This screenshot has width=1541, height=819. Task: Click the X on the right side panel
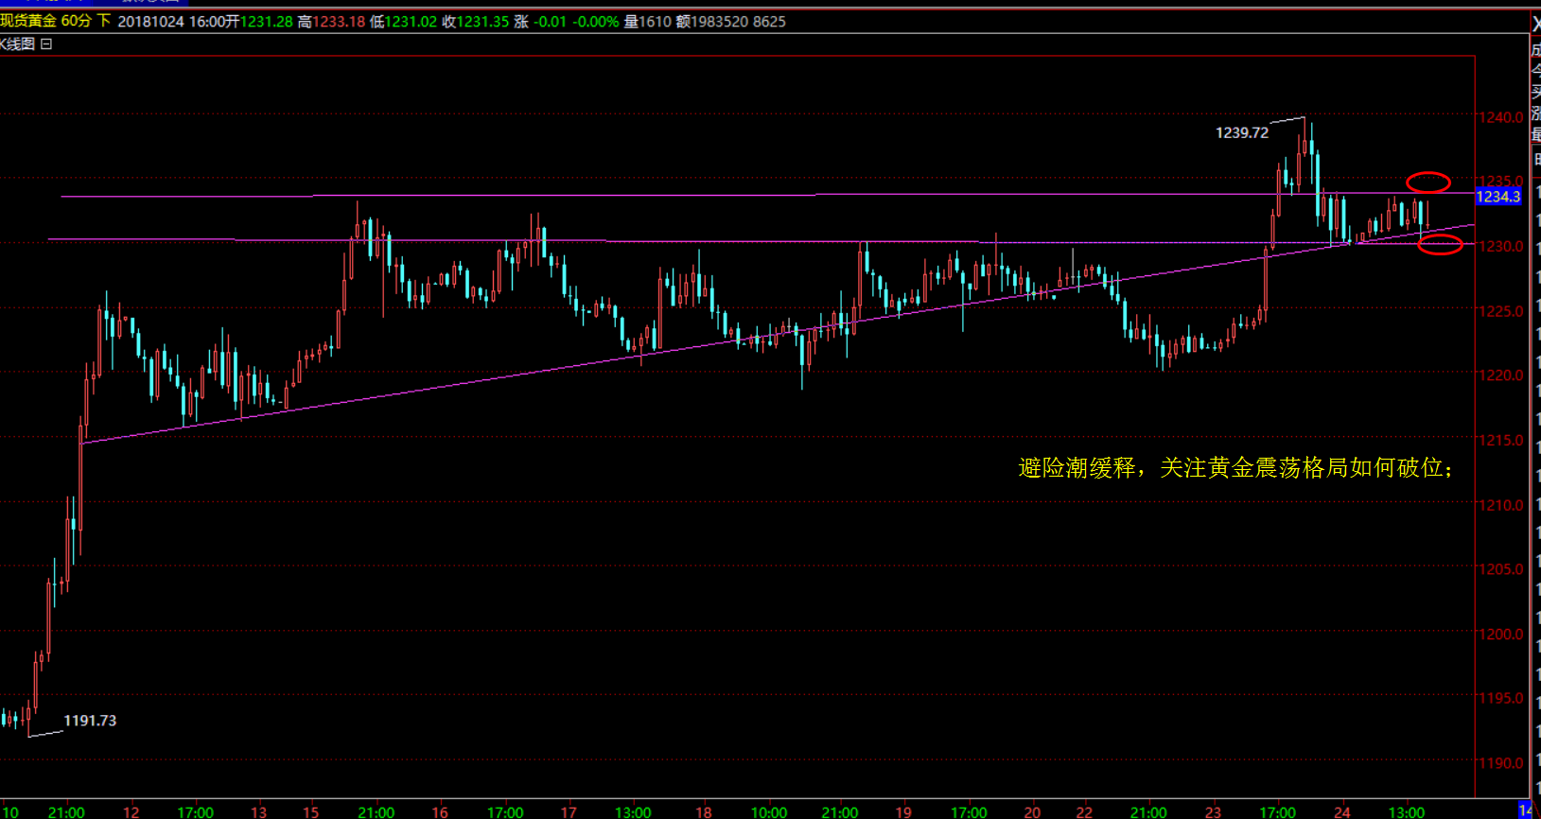click(1535, 25)
